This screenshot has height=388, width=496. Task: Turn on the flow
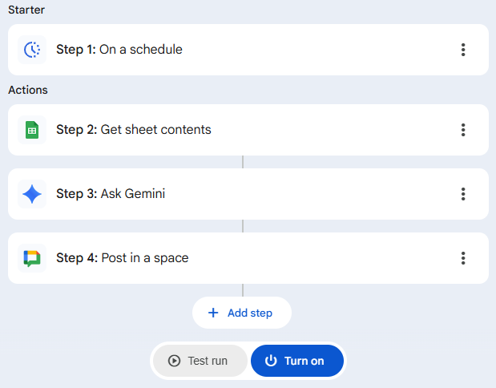click(297, 361)
